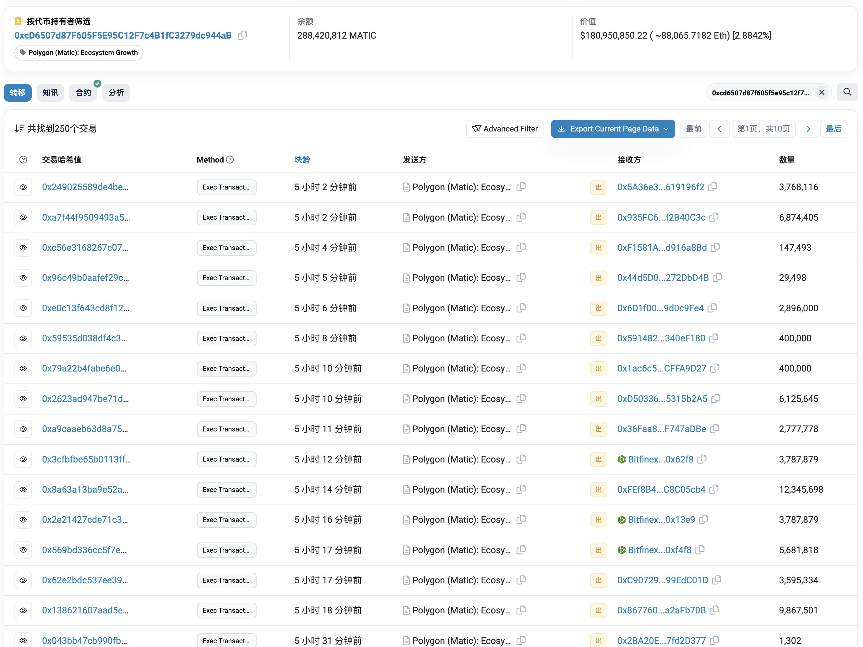This screenshot has width=863, height=647.
Task: Click the 第1页，共10页 page indicator
Action: point(763,129)
